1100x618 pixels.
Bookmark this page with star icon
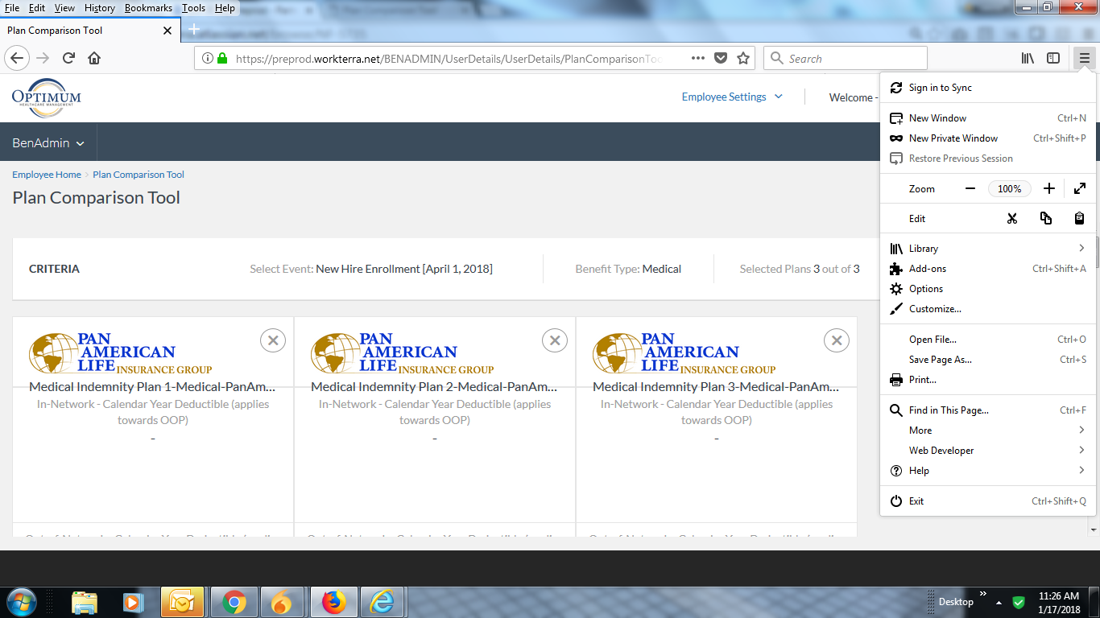pos(743,58)
